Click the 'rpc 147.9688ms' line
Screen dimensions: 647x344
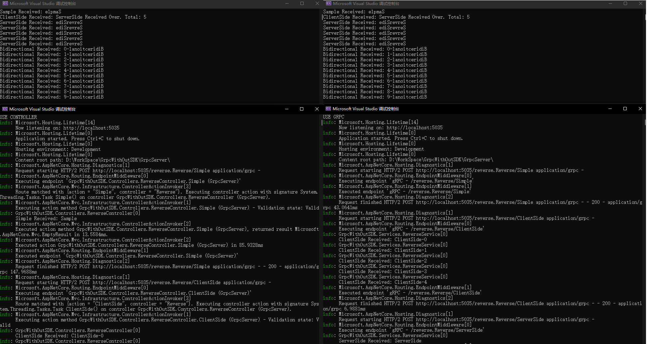pos(19,272)
